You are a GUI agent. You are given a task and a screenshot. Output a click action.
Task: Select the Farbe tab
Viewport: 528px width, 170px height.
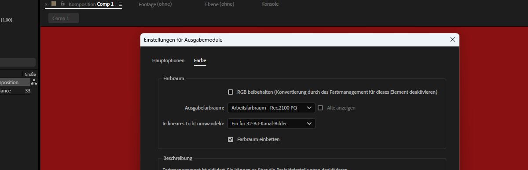point(200,60)
